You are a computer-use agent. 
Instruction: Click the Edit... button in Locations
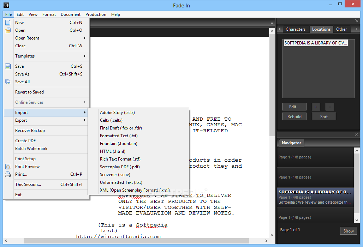(x=294, y=107)
